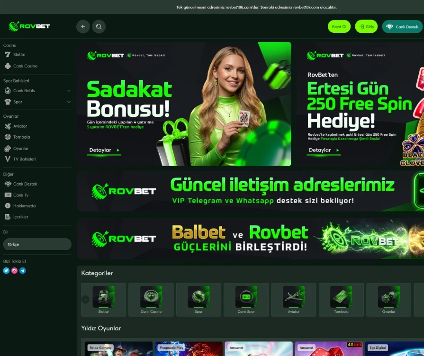Open the Telegram social link
424x356 pixels.
tap(22, 271)
